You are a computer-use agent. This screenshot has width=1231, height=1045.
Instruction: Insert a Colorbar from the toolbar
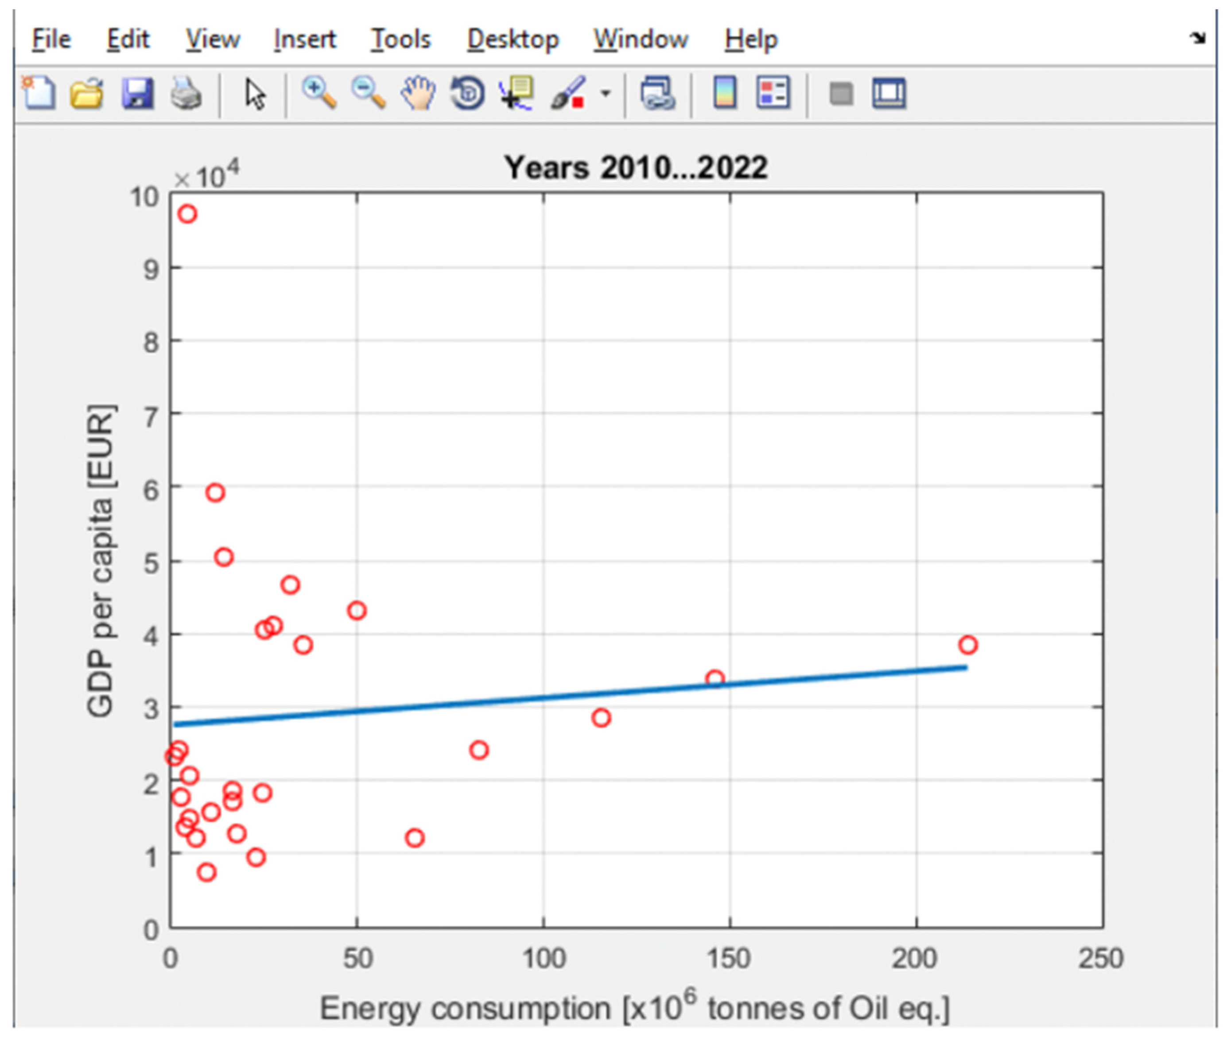pos(724,93)
